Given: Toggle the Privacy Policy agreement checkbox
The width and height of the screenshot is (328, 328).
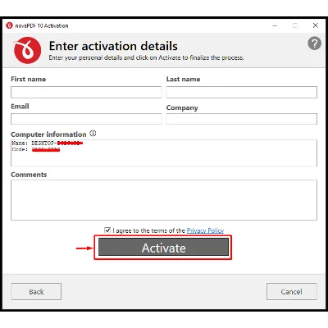Looking at the screenshot, I should point(107,230).
